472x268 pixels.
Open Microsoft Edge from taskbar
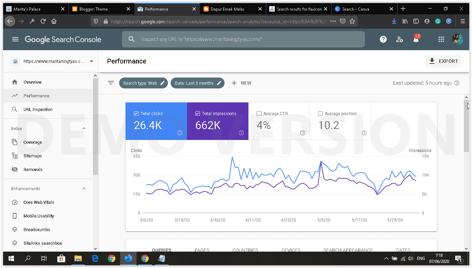pos(95,258)
